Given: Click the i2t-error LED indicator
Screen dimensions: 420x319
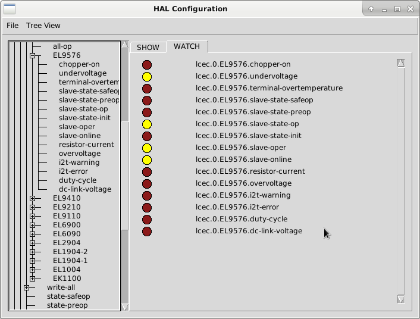Looking at the screenshot, I should click(147, 208).
